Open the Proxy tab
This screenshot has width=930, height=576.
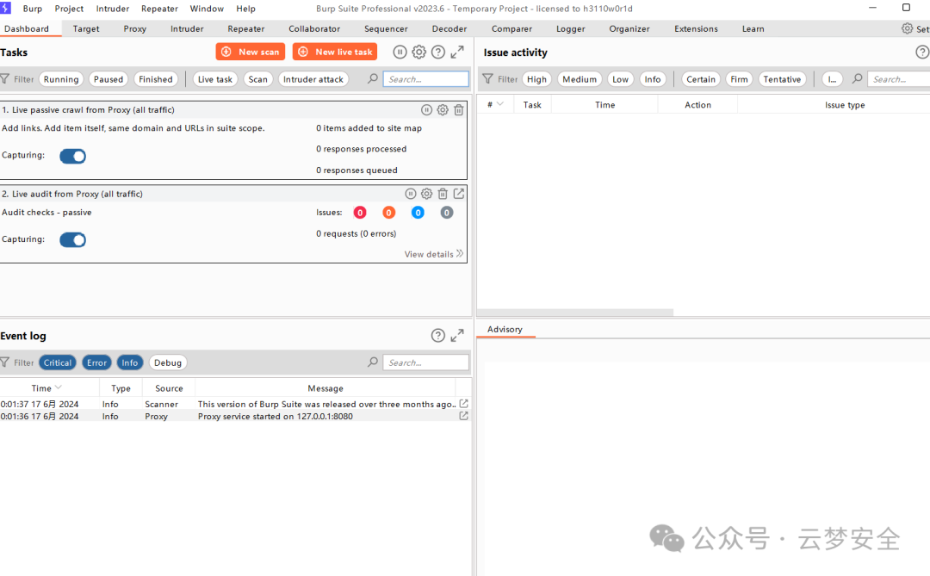(x=134, y=28)
